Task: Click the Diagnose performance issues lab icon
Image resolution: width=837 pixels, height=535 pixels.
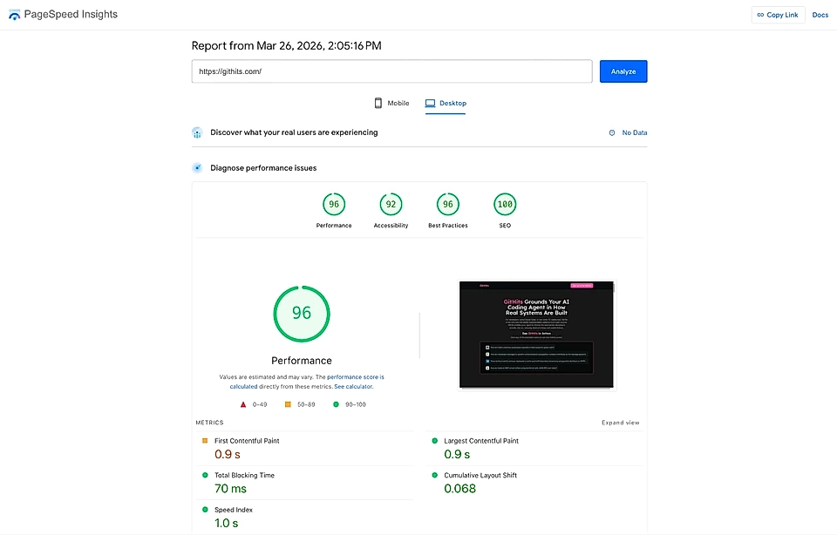Action: (197, 167)
